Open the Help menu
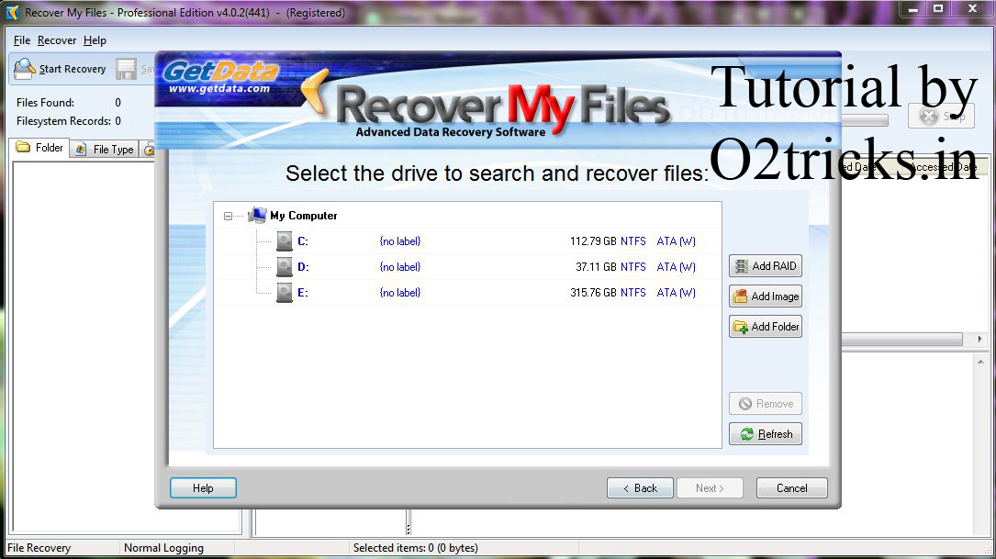Image resolution: width=996 pixels, height=559 pixels. click(95, 39)
